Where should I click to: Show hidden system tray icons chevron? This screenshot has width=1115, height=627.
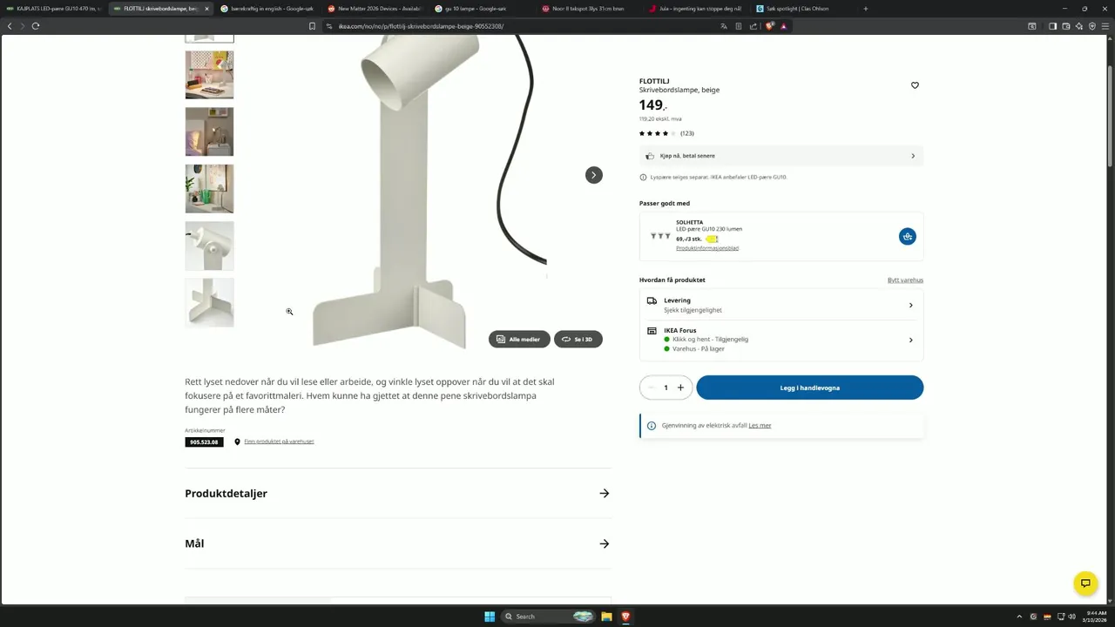click(x=1019, y=617)
